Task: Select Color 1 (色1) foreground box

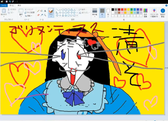Action: (102, 13)
